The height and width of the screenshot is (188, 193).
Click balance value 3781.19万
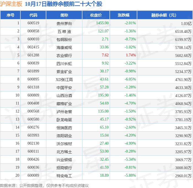[x=183, y=120]
